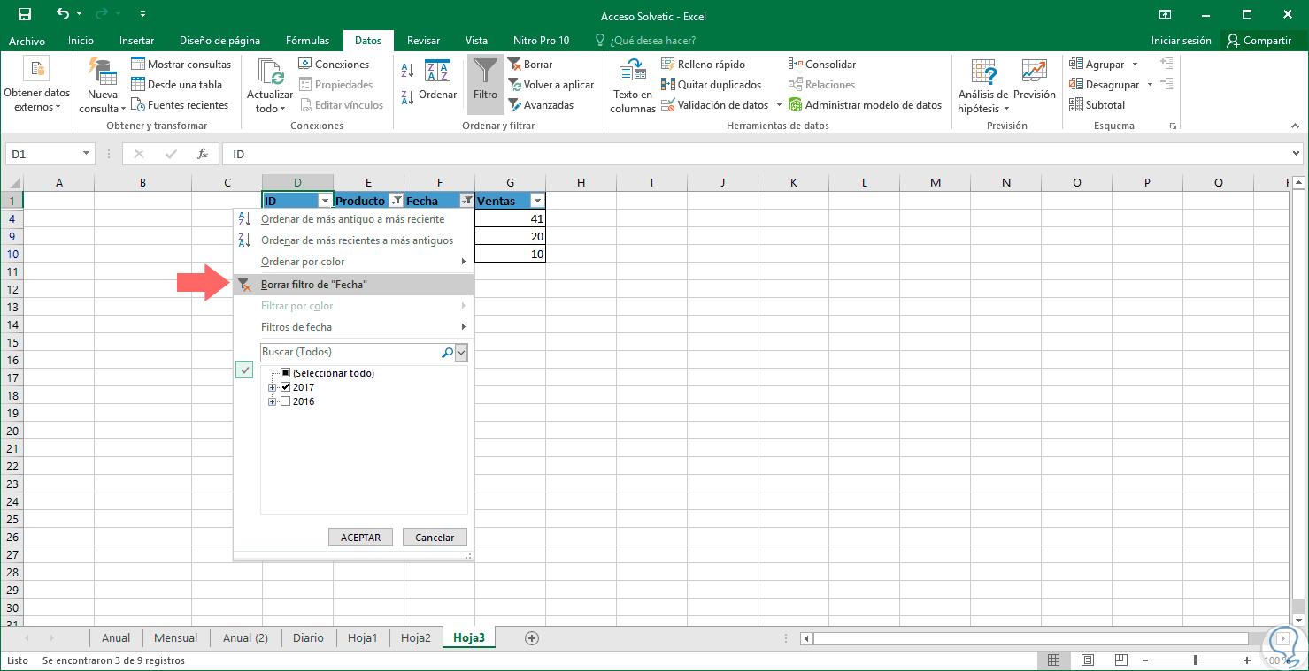The image size is (1309, 671).
Task: Open Avanzadas filter options
Action: (540, 105)
